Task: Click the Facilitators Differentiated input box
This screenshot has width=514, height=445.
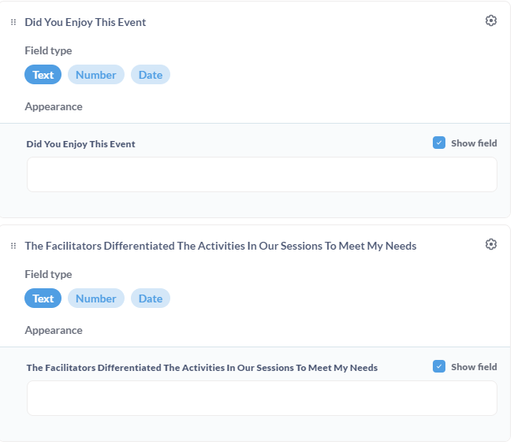Action: click(262, 399)
